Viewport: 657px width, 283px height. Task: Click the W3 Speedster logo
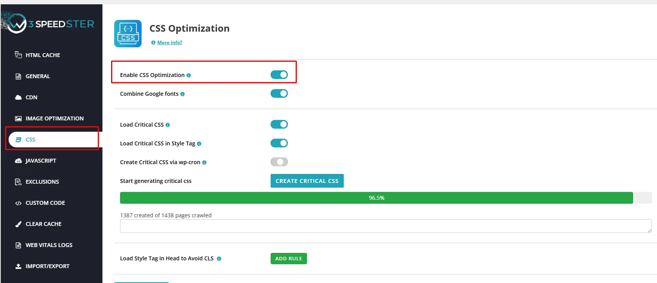pos(48,23)
